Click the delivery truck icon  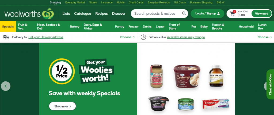click(x=6, y=37)
